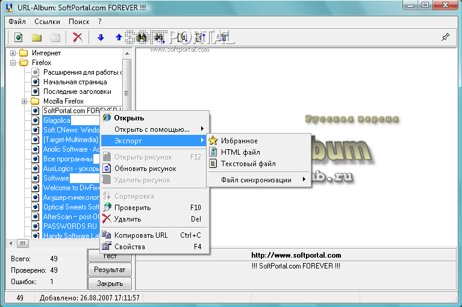Click the new link page icon in toolbar

pyautogui.click(x=19, y=37)
